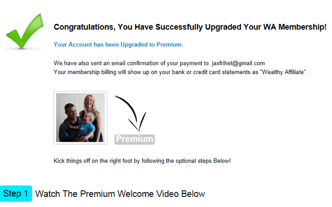Click the jaxfrihet@gmail.com email address

pyautogui.click(x=238, y=63)
